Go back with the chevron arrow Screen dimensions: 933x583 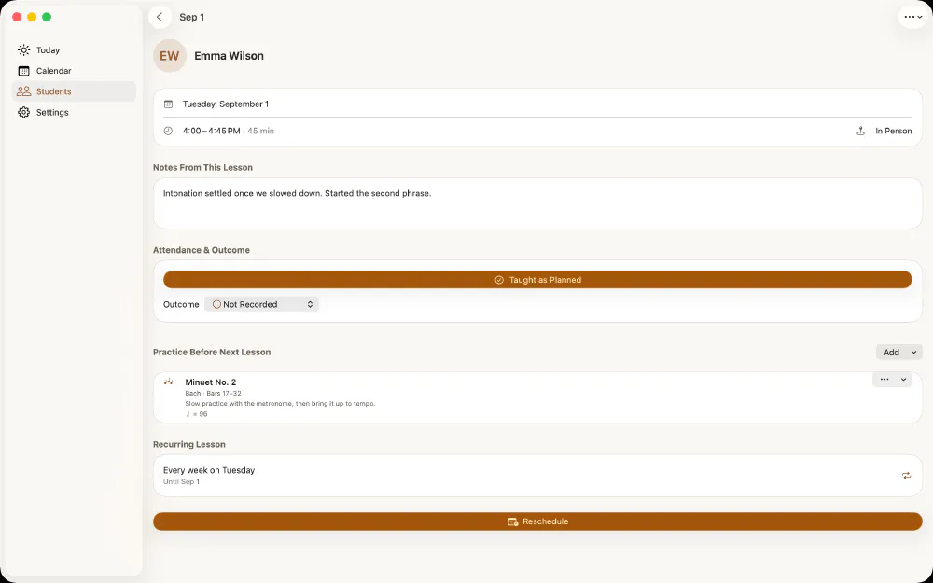tap(160, 17)
